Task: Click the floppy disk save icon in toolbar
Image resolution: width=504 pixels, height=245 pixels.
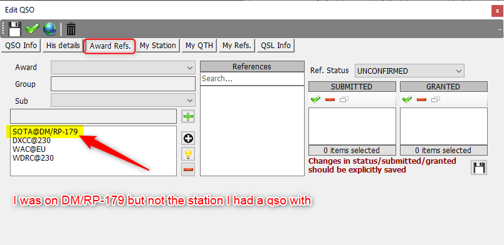Action: pos(14,29)
